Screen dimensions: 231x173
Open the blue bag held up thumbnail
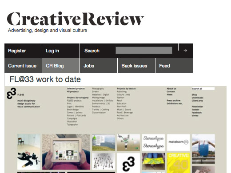(203, 149)
